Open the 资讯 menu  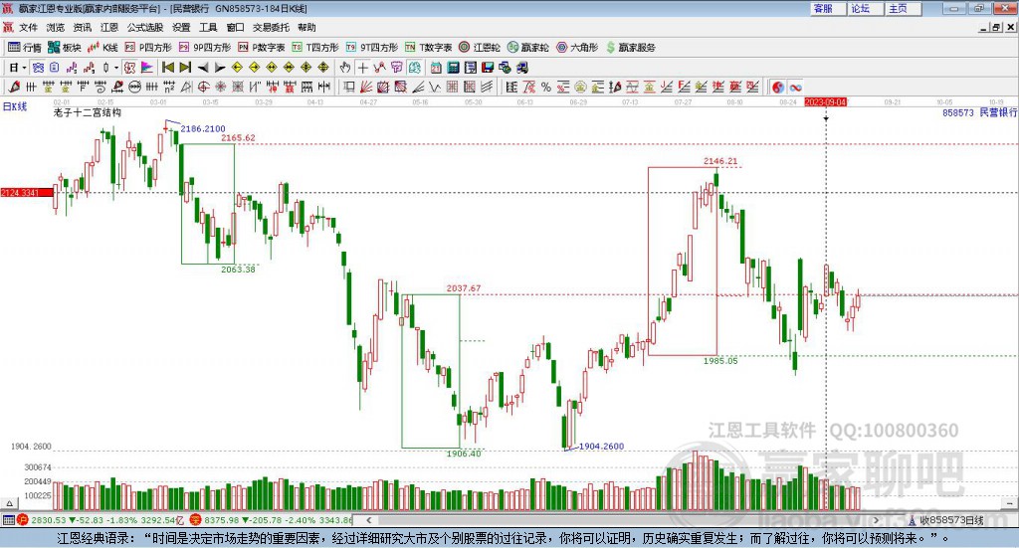(82, 27)
